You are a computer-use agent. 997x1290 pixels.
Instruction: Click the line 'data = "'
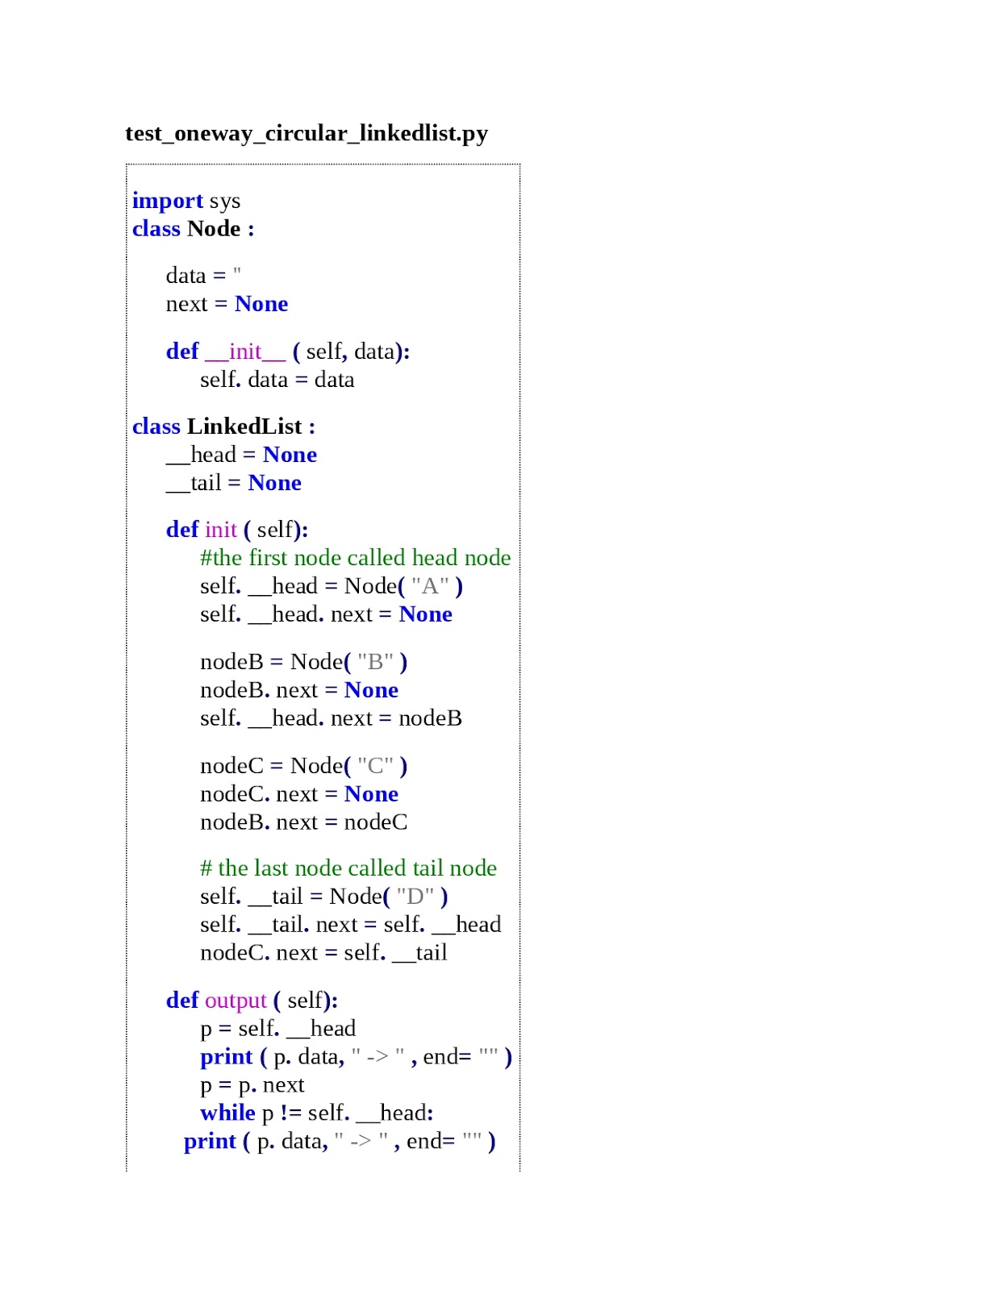tap(203, 276)
